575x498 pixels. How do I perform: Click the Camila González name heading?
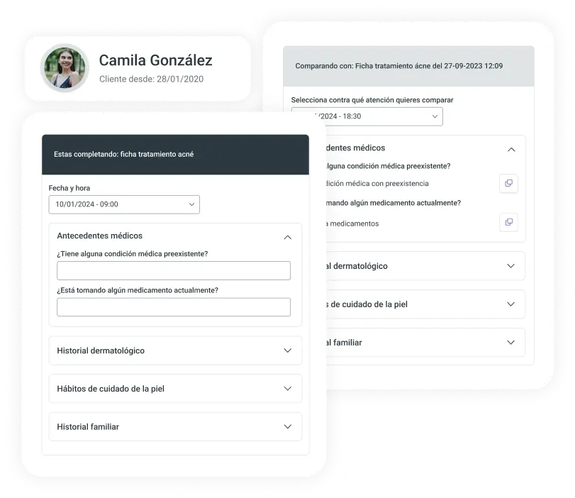[x=155, y=60]
